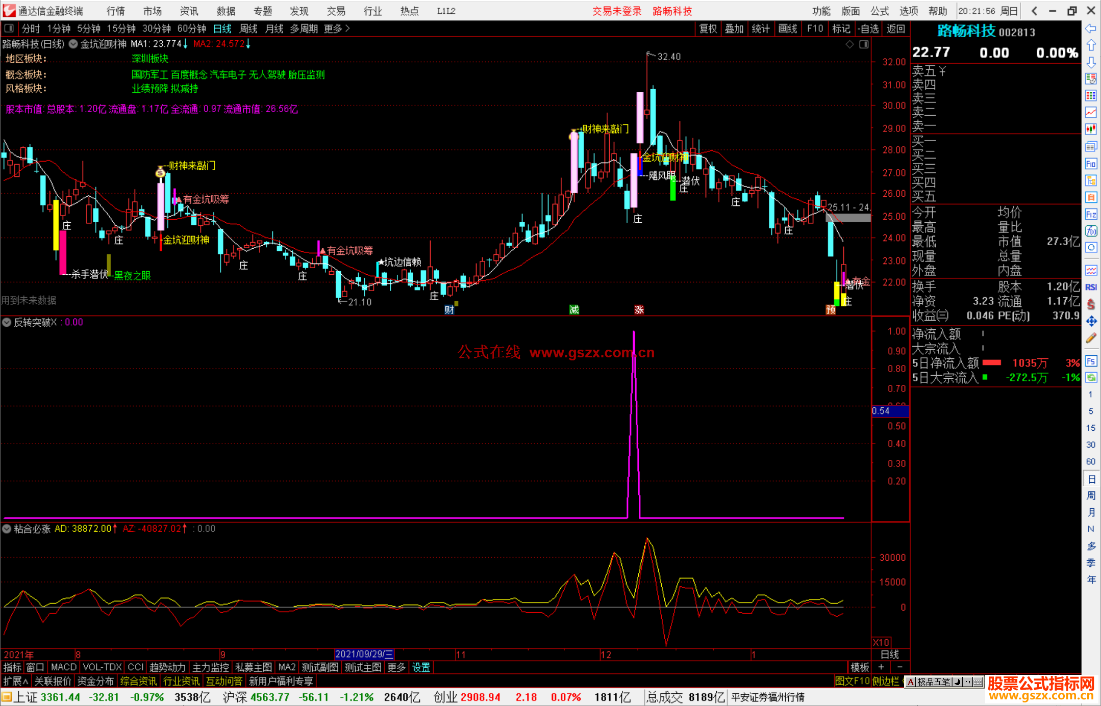Screen dimensions: 1101x706
Task: Switch to daily period 日 in sidebar
Action: coord(1091,479)
